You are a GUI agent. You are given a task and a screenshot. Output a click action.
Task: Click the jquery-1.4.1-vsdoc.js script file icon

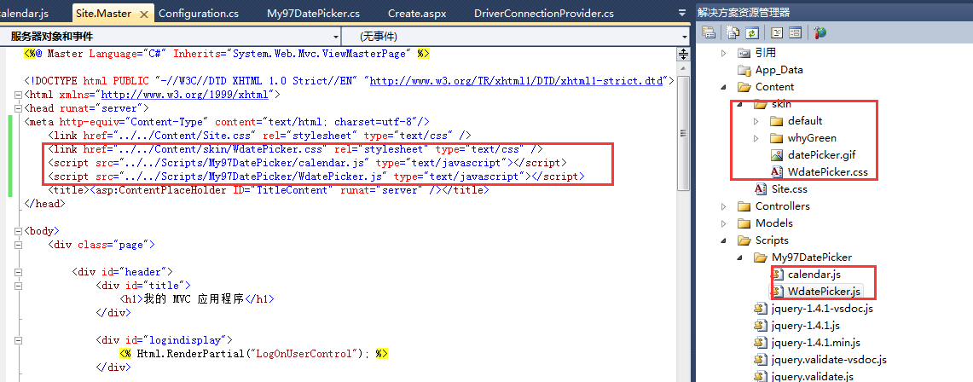(760, 308)
